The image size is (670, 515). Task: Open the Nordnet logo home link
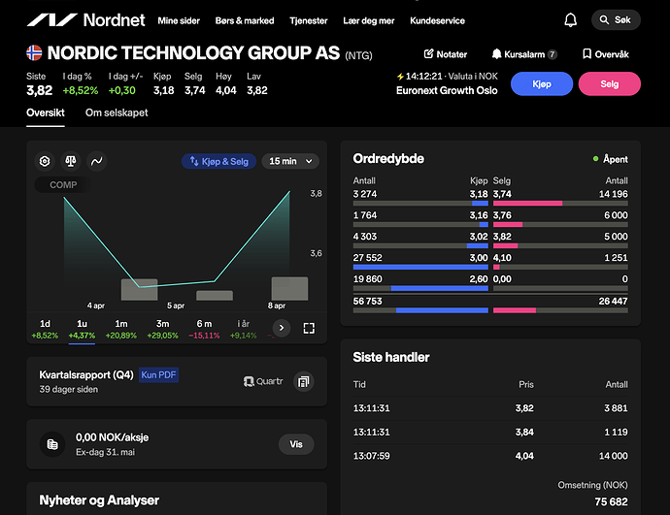coord(85,20)
